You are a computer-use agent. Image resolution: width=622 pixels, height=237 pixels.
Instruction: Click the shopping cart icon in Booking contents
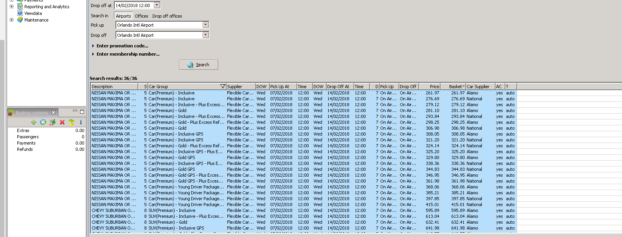[x=53, y=122]
